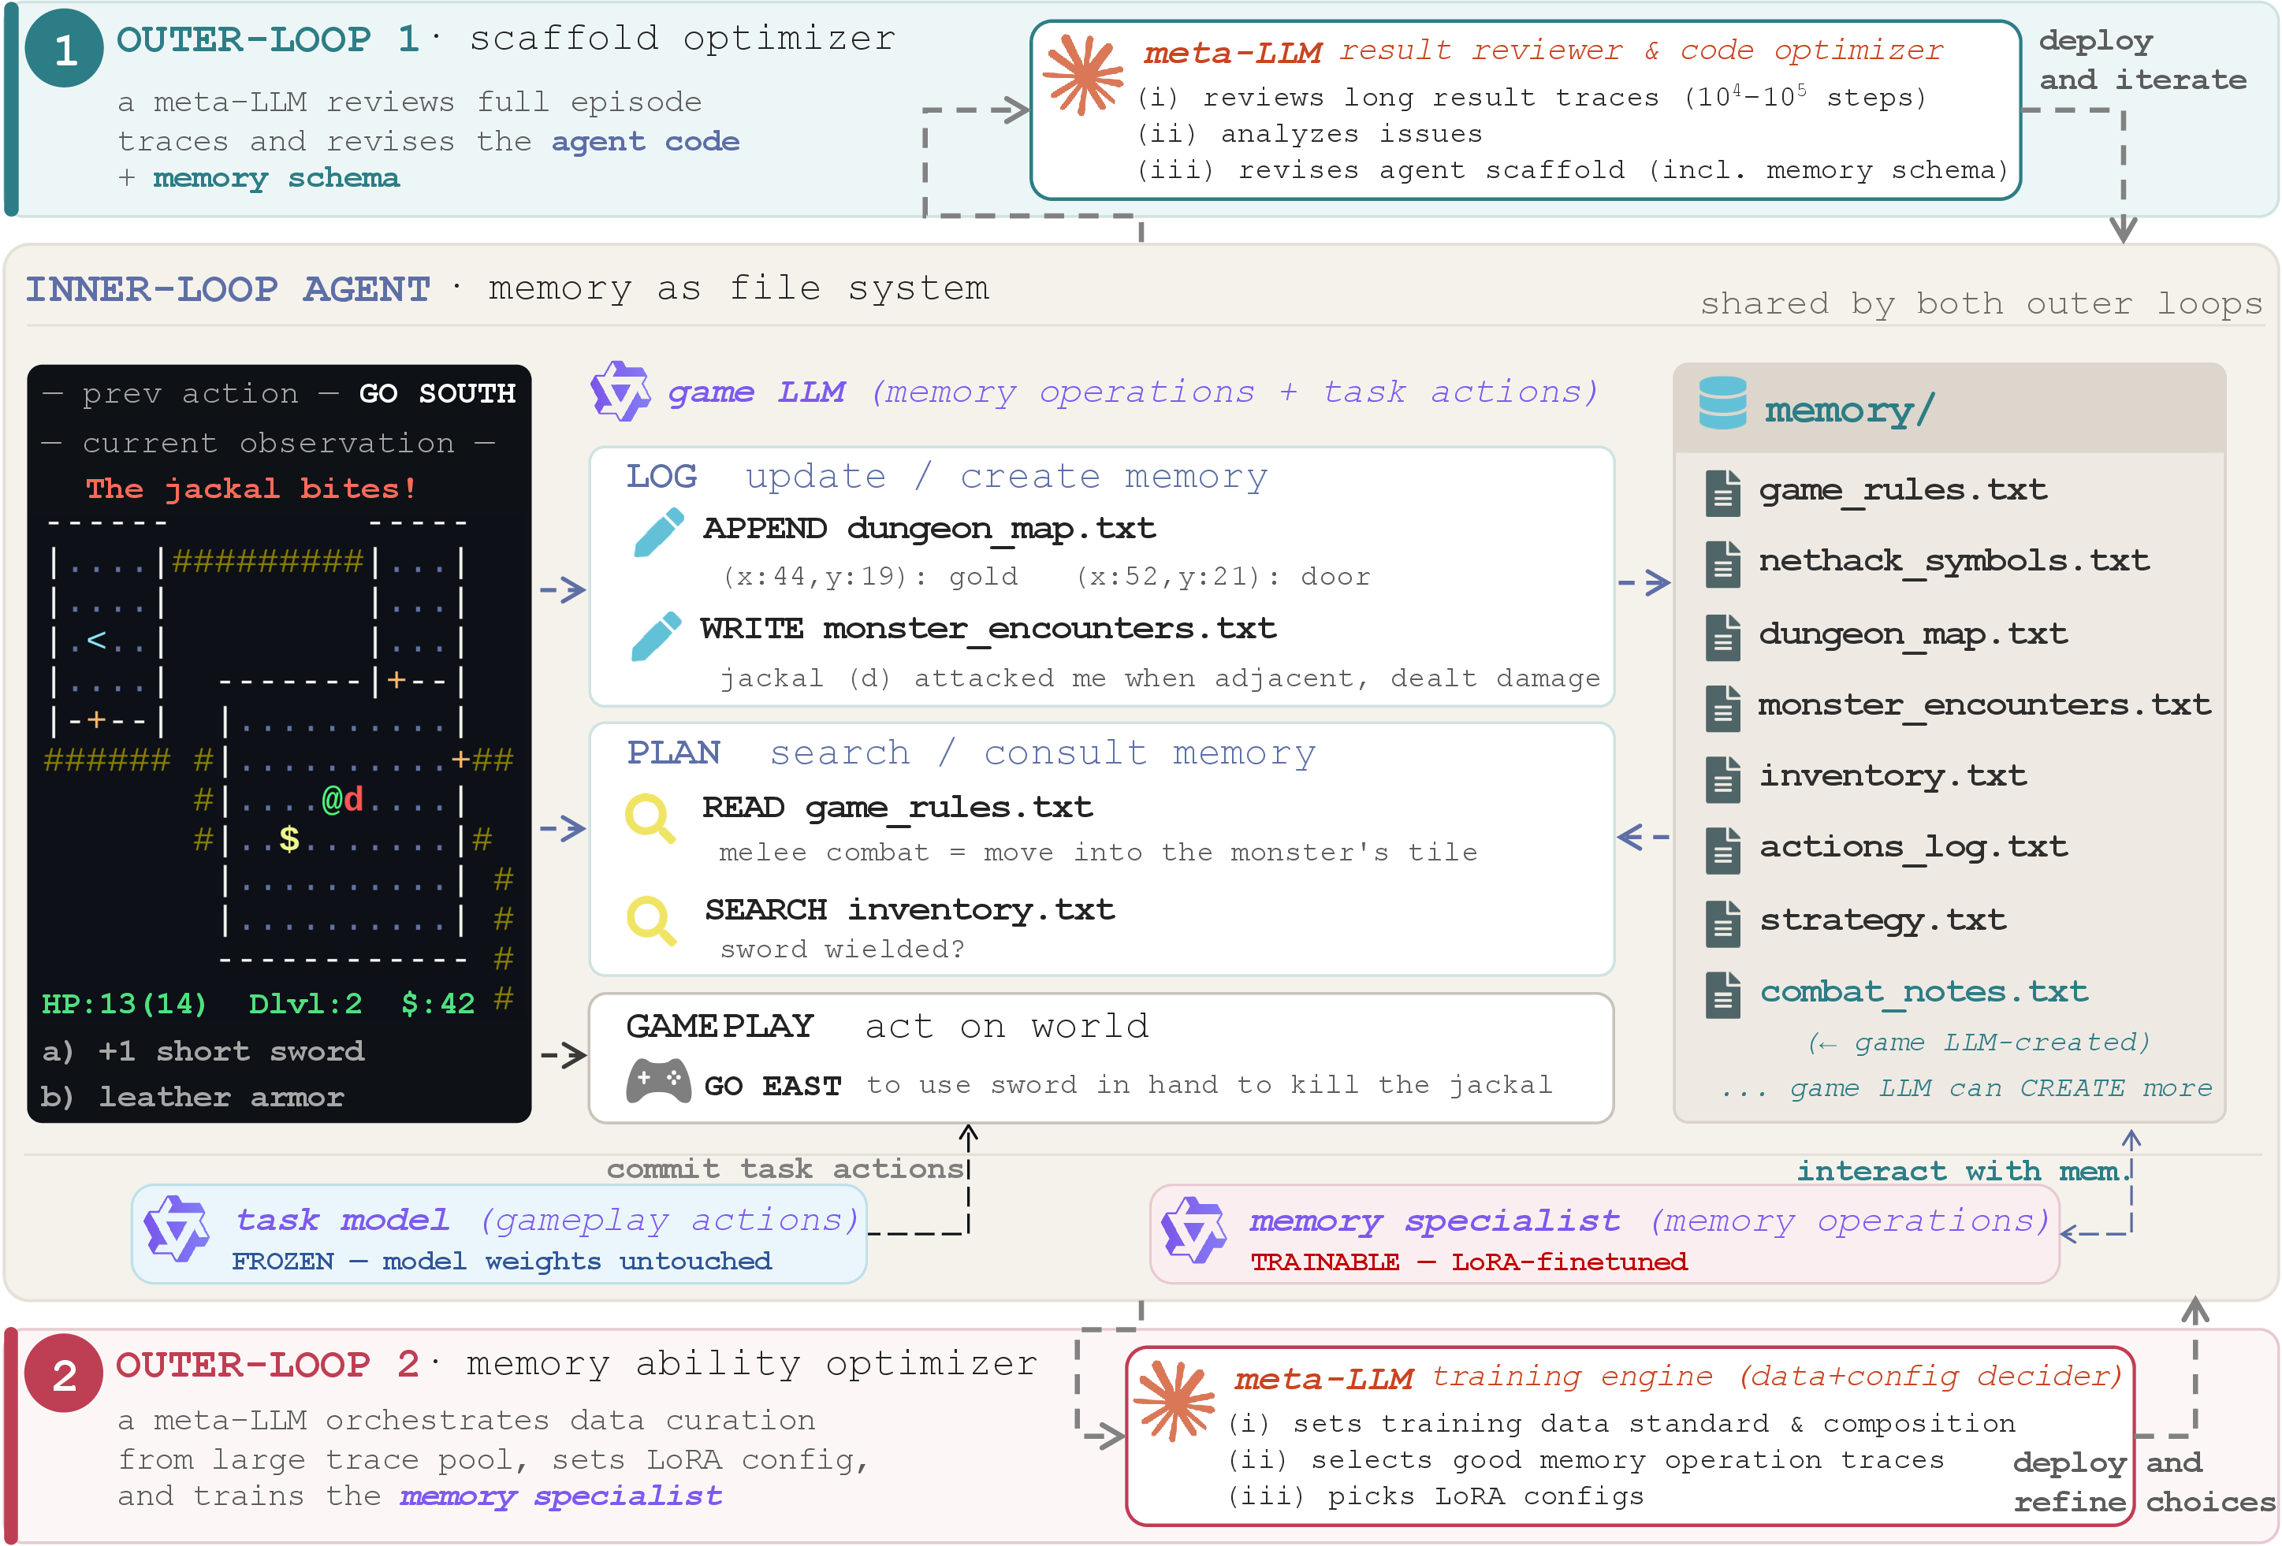This screenshot has width=2282, height=1546.
Task: Click the cyan < staircase symbol on the map
Action: (96, 640)
